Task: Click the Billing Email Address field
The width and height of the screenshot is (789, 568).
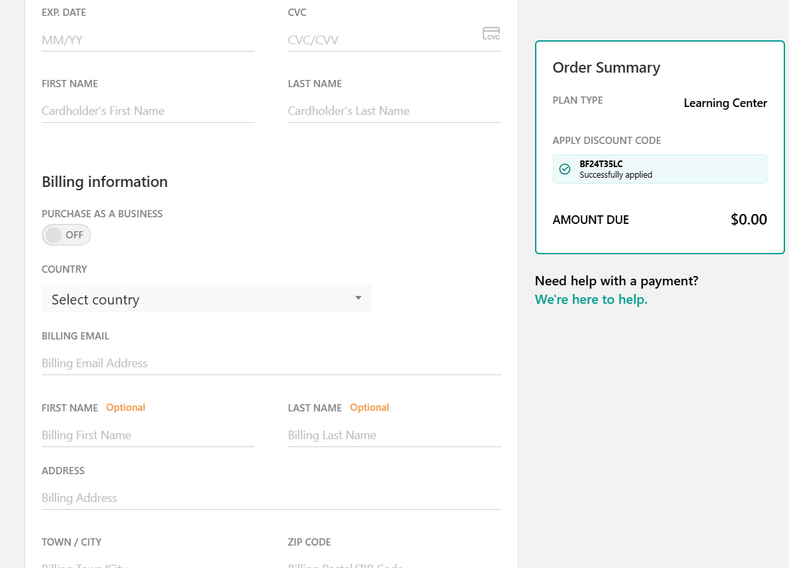Action: coord(270,363)
